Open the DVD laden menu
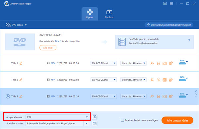199x129 pixels. coord(16,25)
